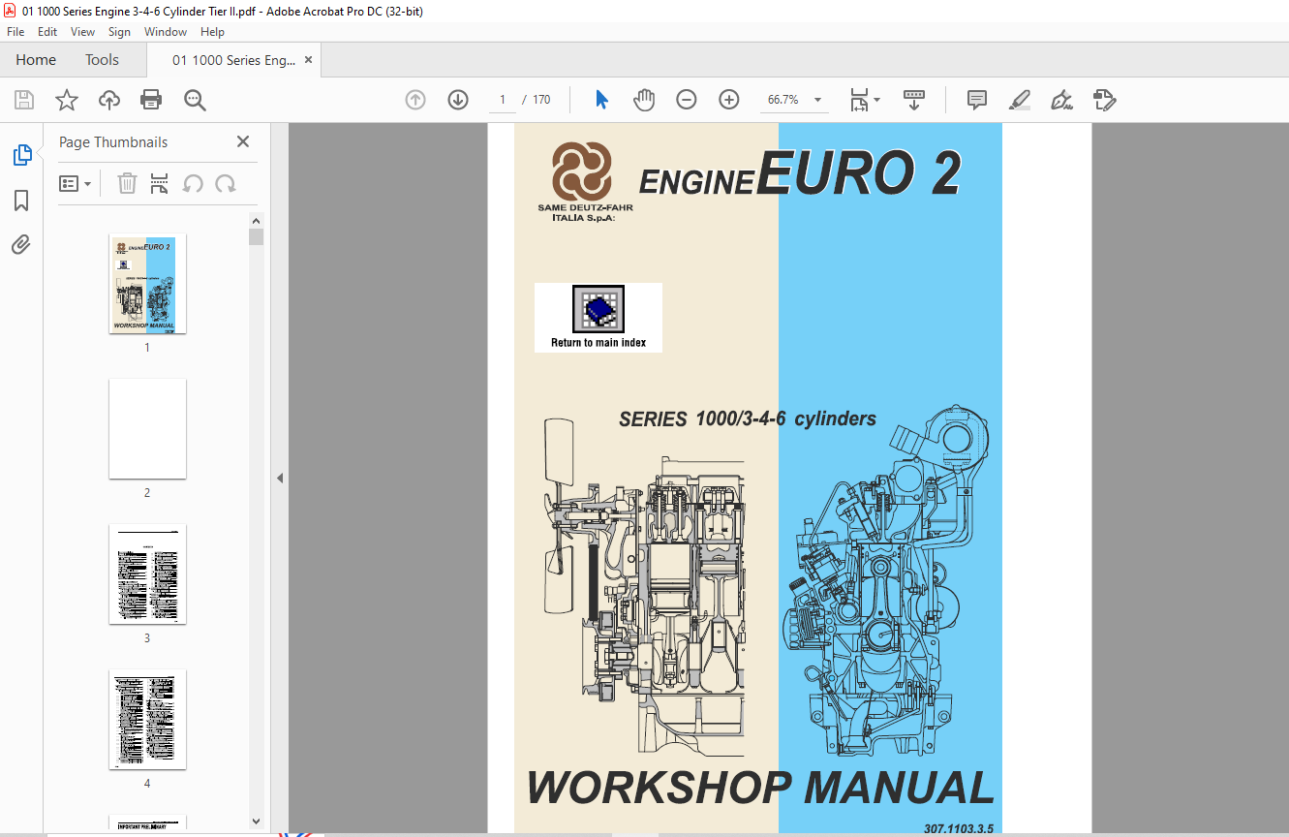Screen dimensions: 1289x837
Task: Open the Sign menu
Action: 119,32
